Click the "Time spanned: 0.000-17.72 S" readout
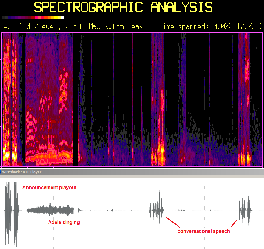The image size is (264, 249). pyautogui.click(x=211, y=26)
